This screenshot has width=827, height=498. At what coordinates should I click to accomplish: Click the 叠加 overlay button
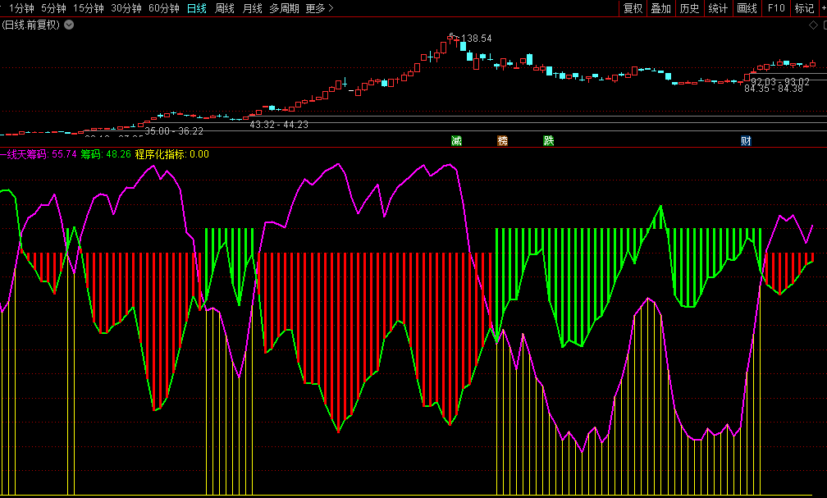pyautogui.click(x=660, y=8)
